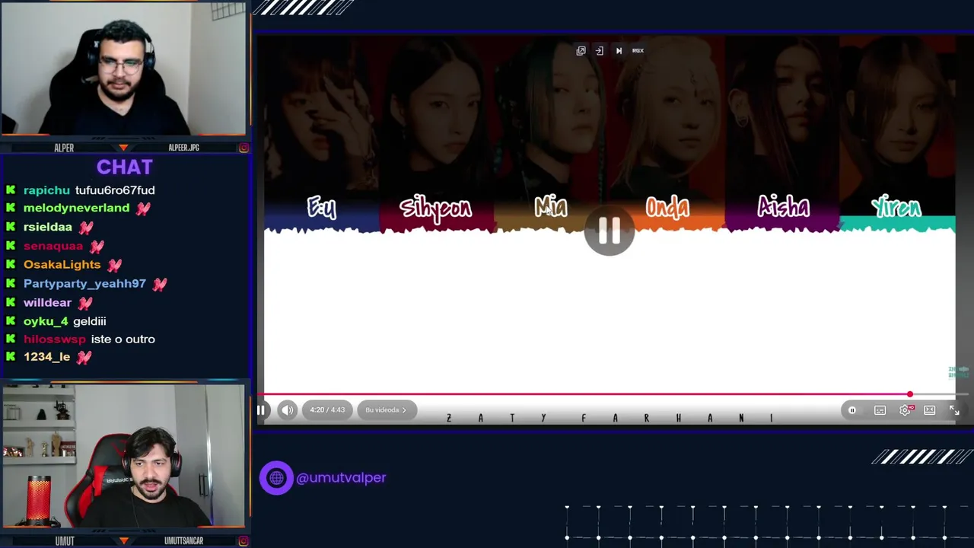974x548 pixels.
Task: Click the ALPEER.JPG Instagram label
Action: coord(183,148)
